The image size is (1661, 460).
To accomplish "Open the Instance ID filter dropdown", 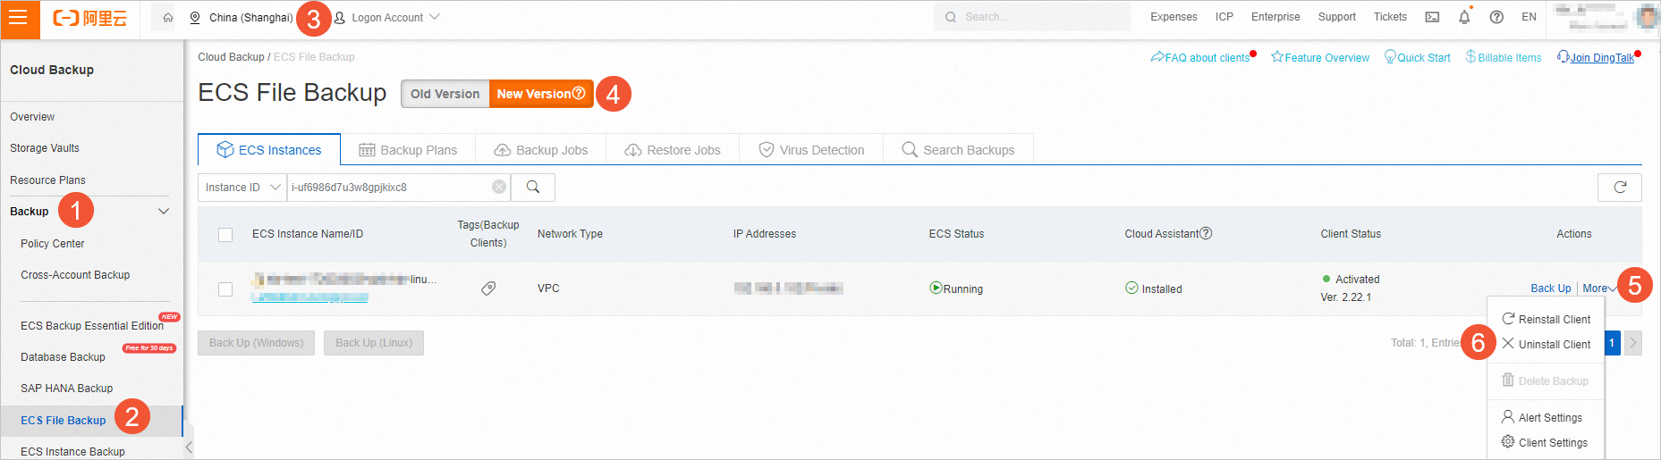I will 242,188.
